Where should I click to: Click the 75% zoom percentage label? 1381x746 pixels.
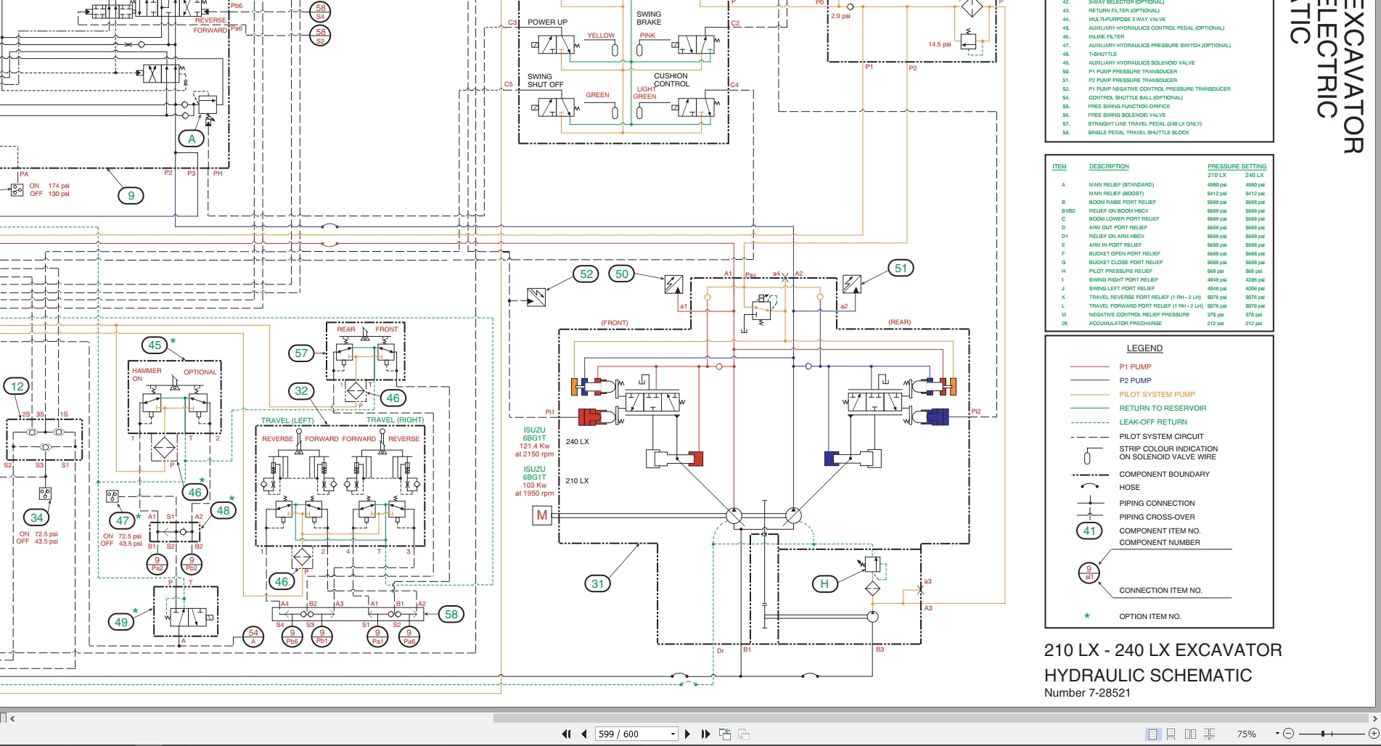coord(1247,734)
